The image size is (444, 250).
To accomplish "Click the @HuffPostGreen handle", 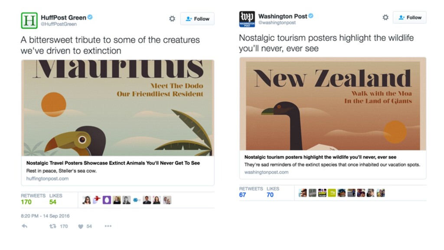I will pyautogui.click(x=59, y=24).
